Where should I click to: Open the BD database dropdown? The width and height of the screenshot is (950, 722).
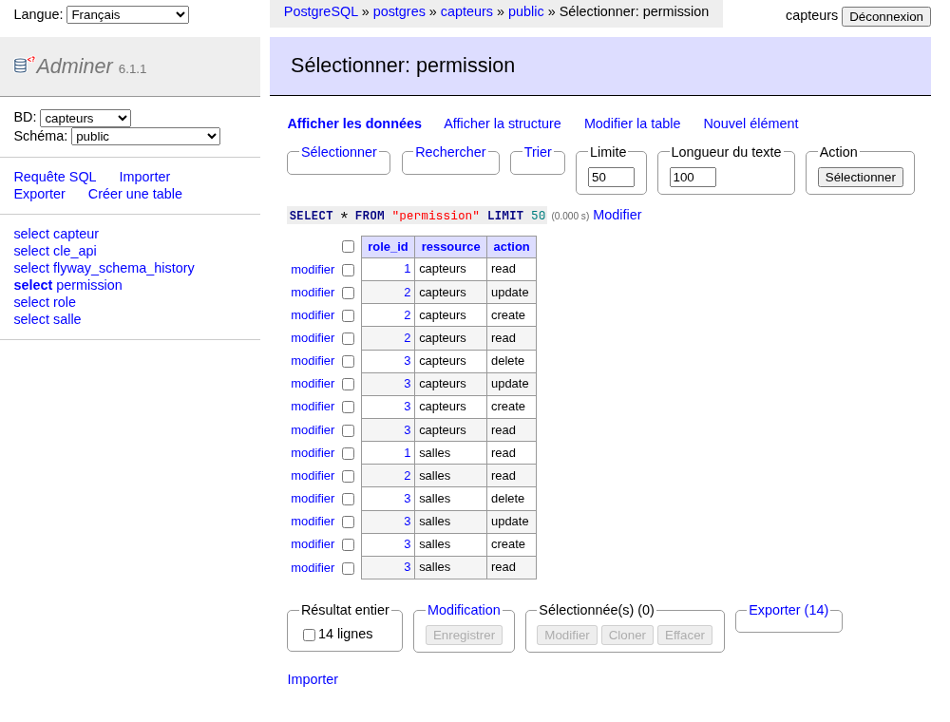click(85, 118)
